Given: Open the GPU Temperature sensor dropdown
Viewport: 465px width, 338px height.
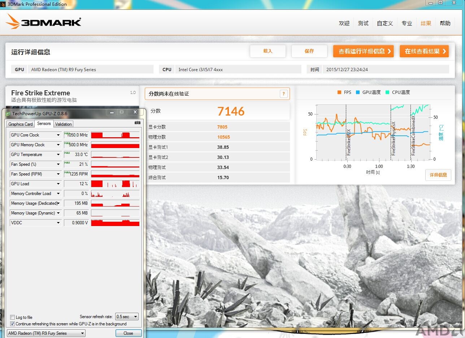Looking at the screenshot, I should [58, 155].
